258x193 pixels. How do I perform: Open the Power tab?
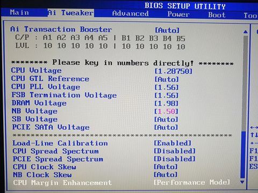pyautogui.click(x=178, y=14)
